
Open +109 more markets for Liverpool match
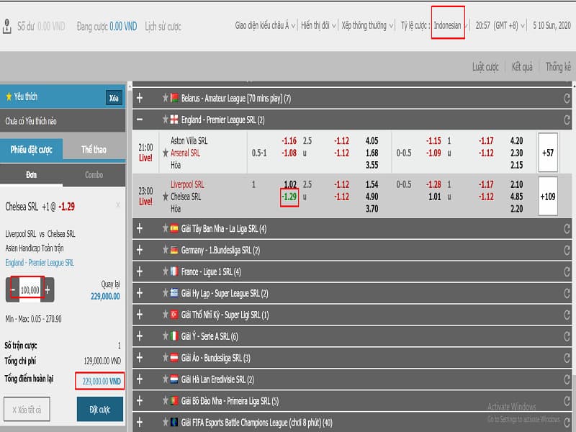(x=548, y=196)
